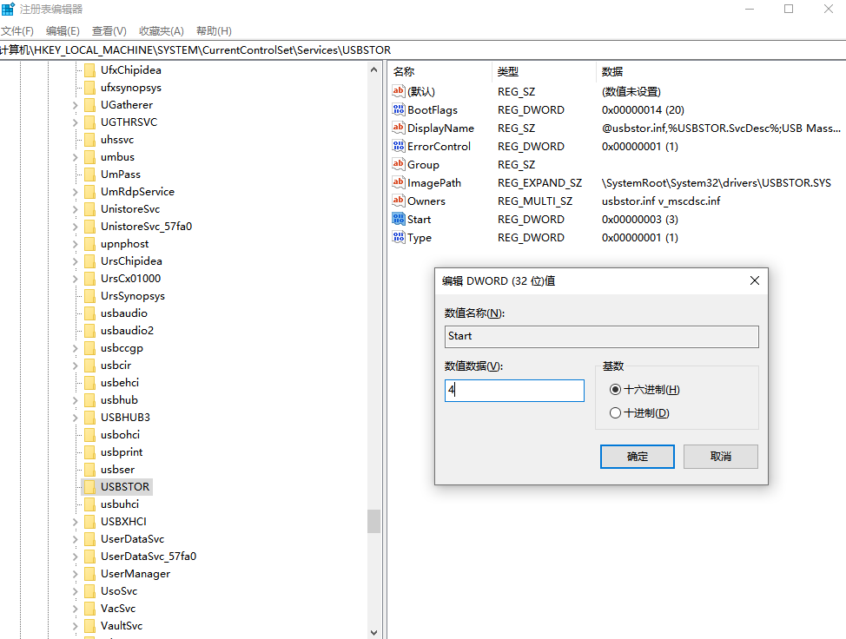Click the UserManager folder icon
Screen dimensions: 846x639
pos(90,574)
